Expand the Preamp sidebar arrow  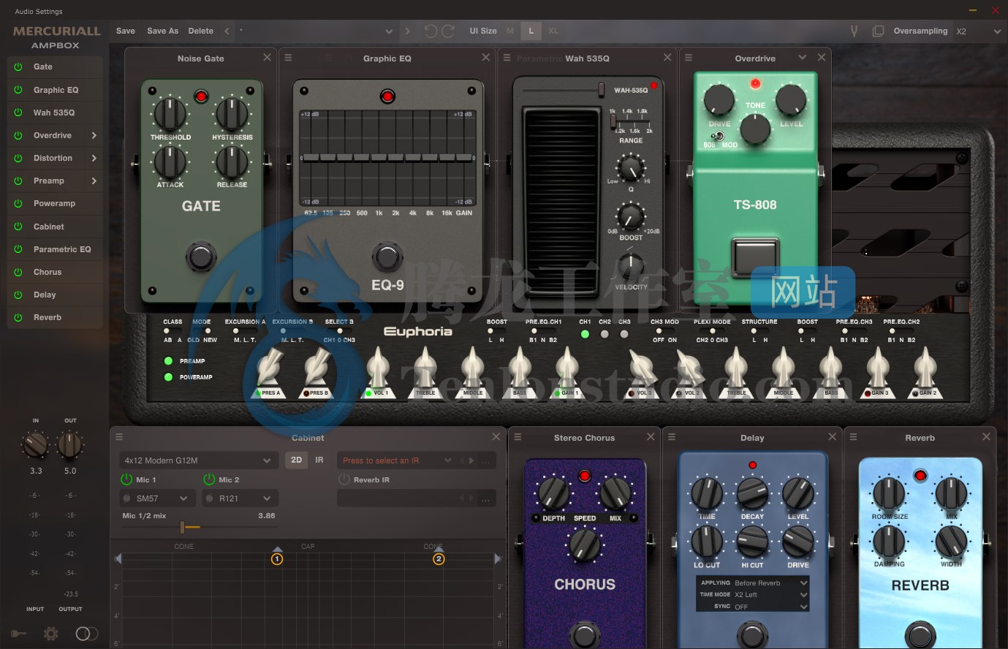(x=94, y=181)
